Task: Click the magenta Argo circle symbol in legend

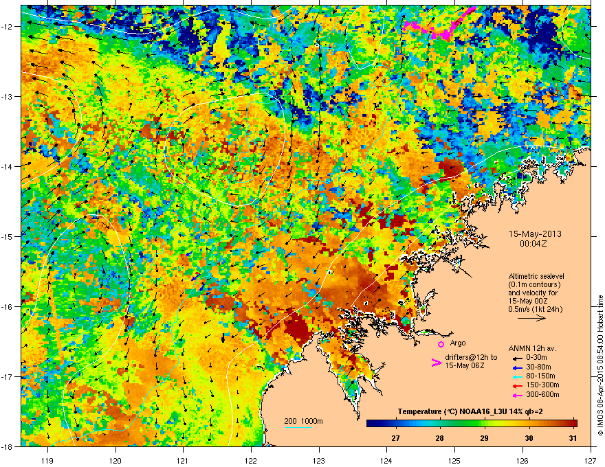Action: coord(441,345)
